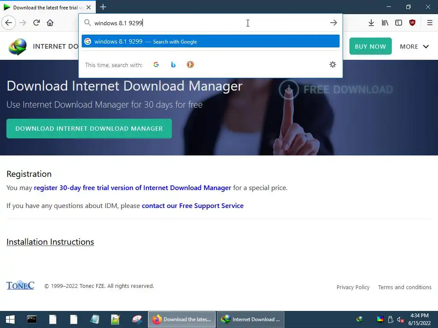This screenshot has height=328, width=438.
Task: Click the DOWNLOAD INTERNET DOWNLOAD MANAGER button
Action: tap(89, 129)
